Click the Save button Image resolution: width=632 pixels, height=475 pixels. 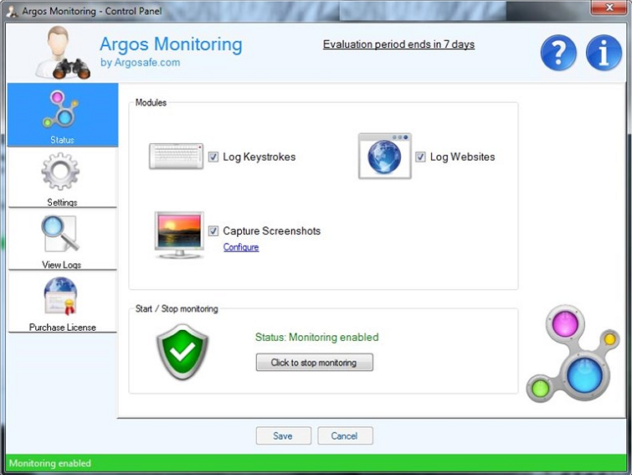[x=283, y=436]
